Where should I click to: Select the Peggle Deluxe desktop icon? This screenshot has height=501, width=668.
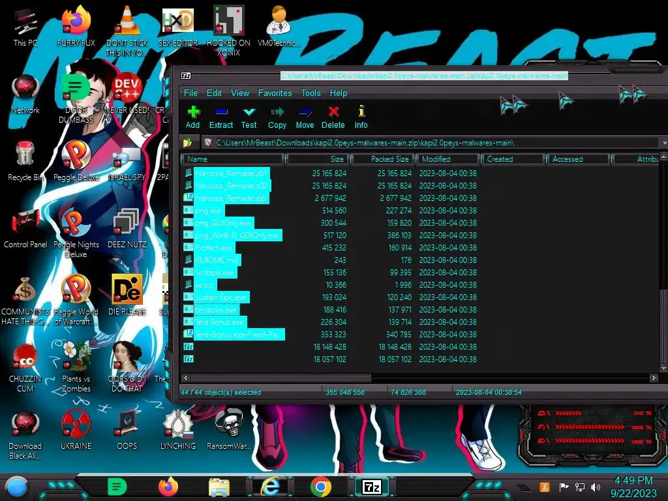pyautogui.click(x=76, y=161)
